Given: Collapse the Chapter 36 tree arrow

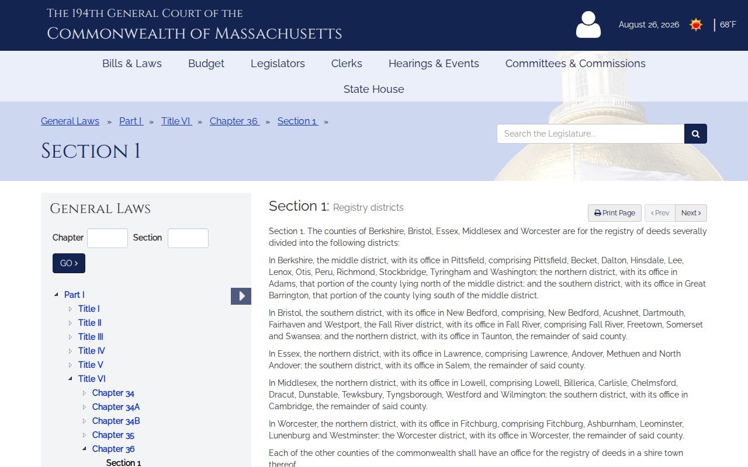Looking at the screenshot, I should [x=84, y=449].
